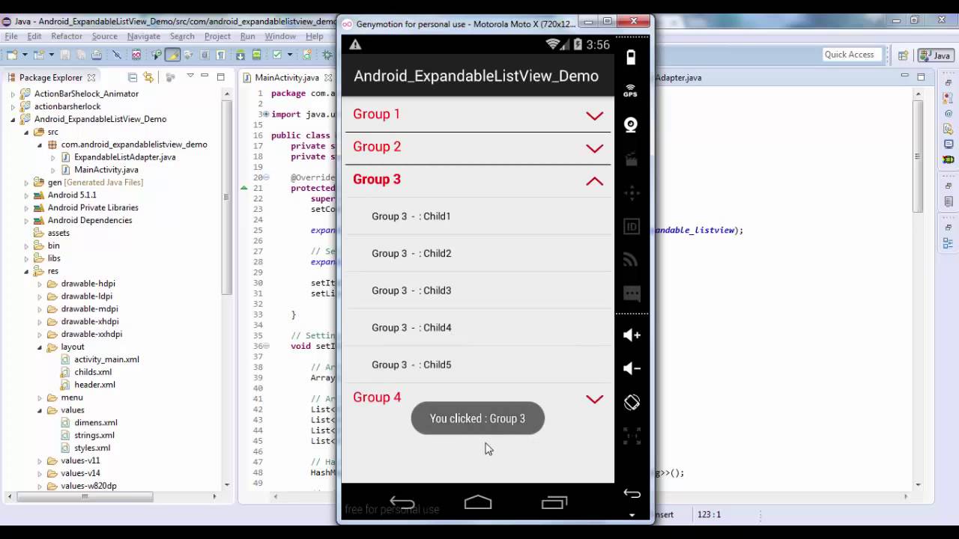Select MainActivity.java in Package Explorer

click(x=106, y=170)
